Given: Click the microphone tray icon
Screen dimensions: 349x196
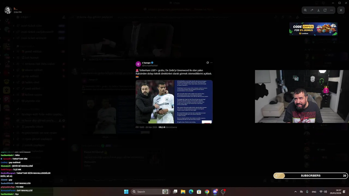Looking at the screenshot, I should click(x=307, y=192).
